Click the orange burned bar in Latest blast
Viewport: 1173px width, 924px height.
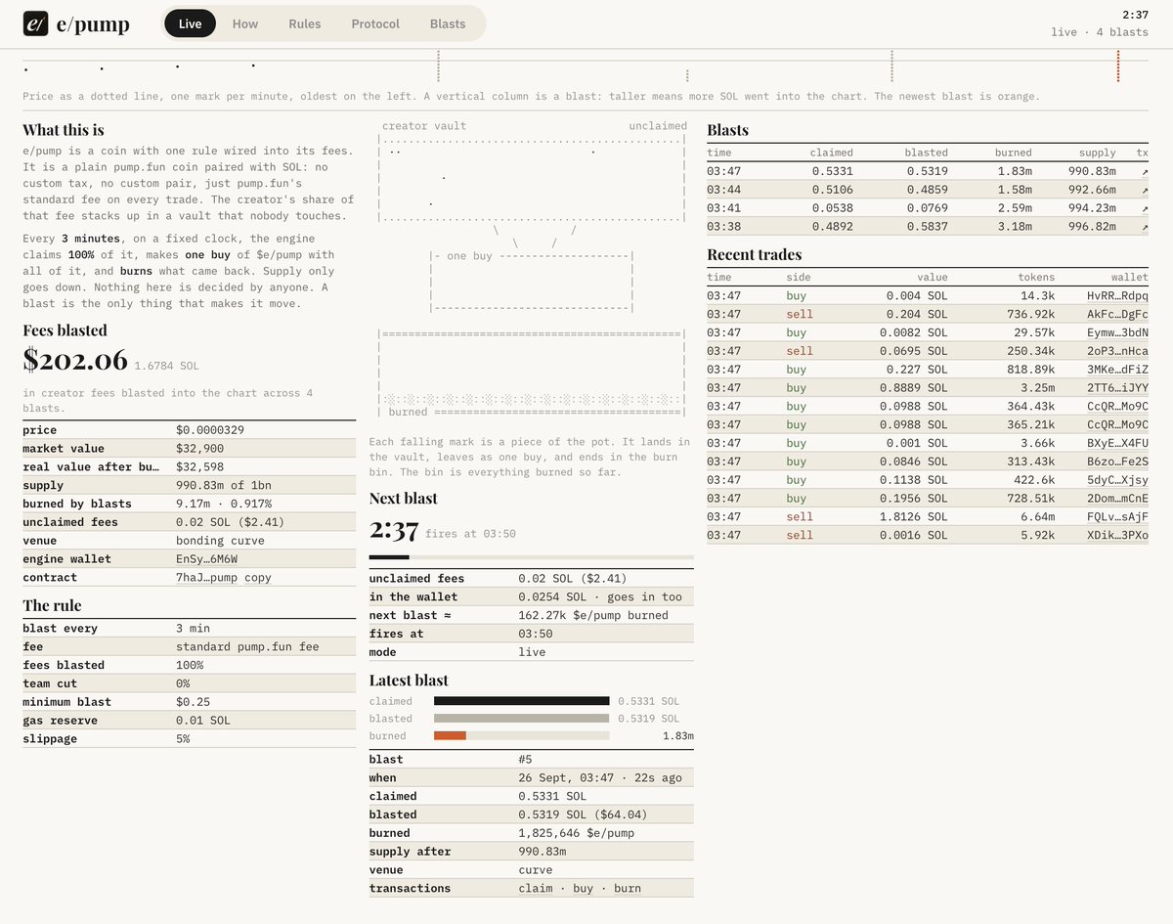point(450,735)
